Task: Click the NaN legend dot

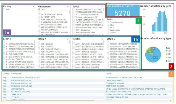Action: (x=167, y=61)
